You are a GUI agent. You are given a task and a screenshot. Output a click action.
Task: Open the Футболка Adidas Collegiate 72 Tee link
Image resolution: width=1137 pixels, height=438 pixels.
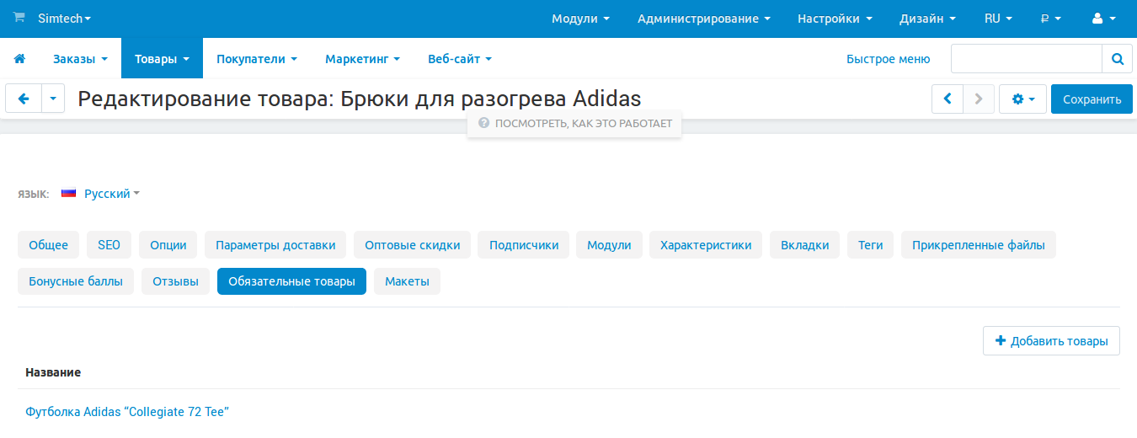[x=127, y=412]
